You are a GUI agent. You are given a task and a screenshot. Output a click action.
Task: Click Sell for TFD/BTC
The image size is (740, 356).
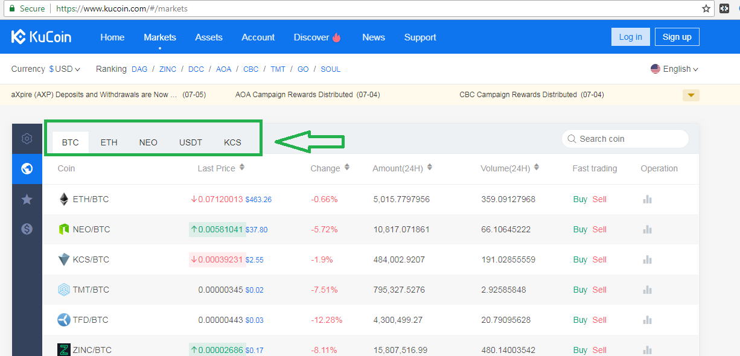pos(599,320)
